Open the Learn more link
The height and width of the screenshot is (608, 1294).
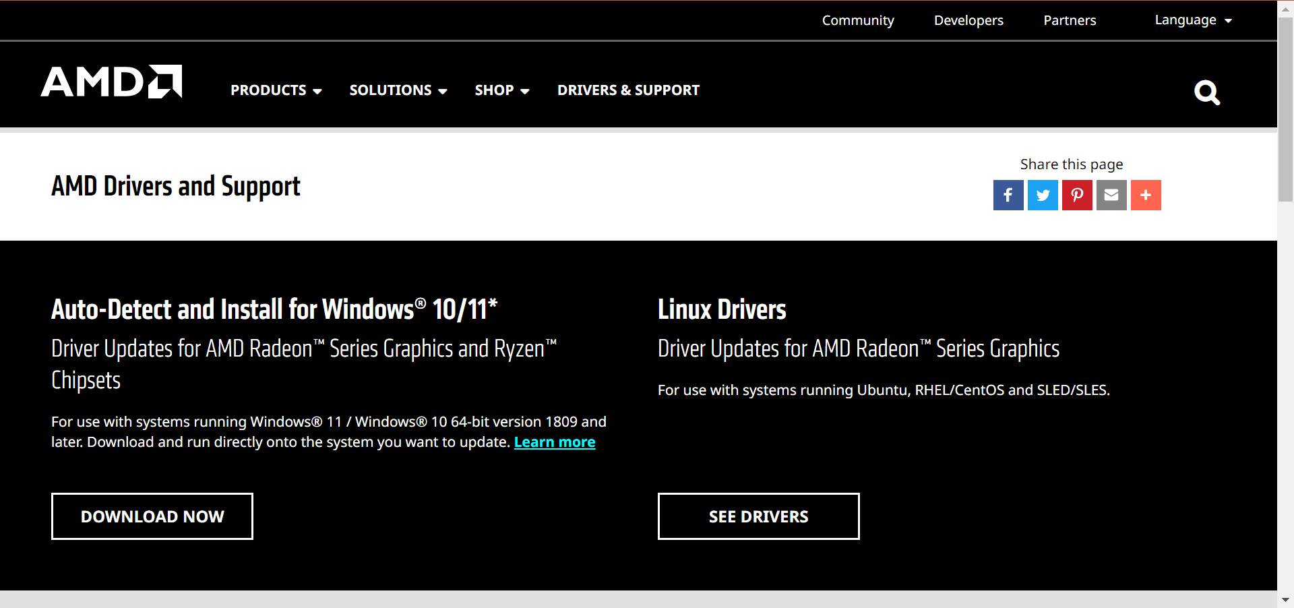coord(555,442)
